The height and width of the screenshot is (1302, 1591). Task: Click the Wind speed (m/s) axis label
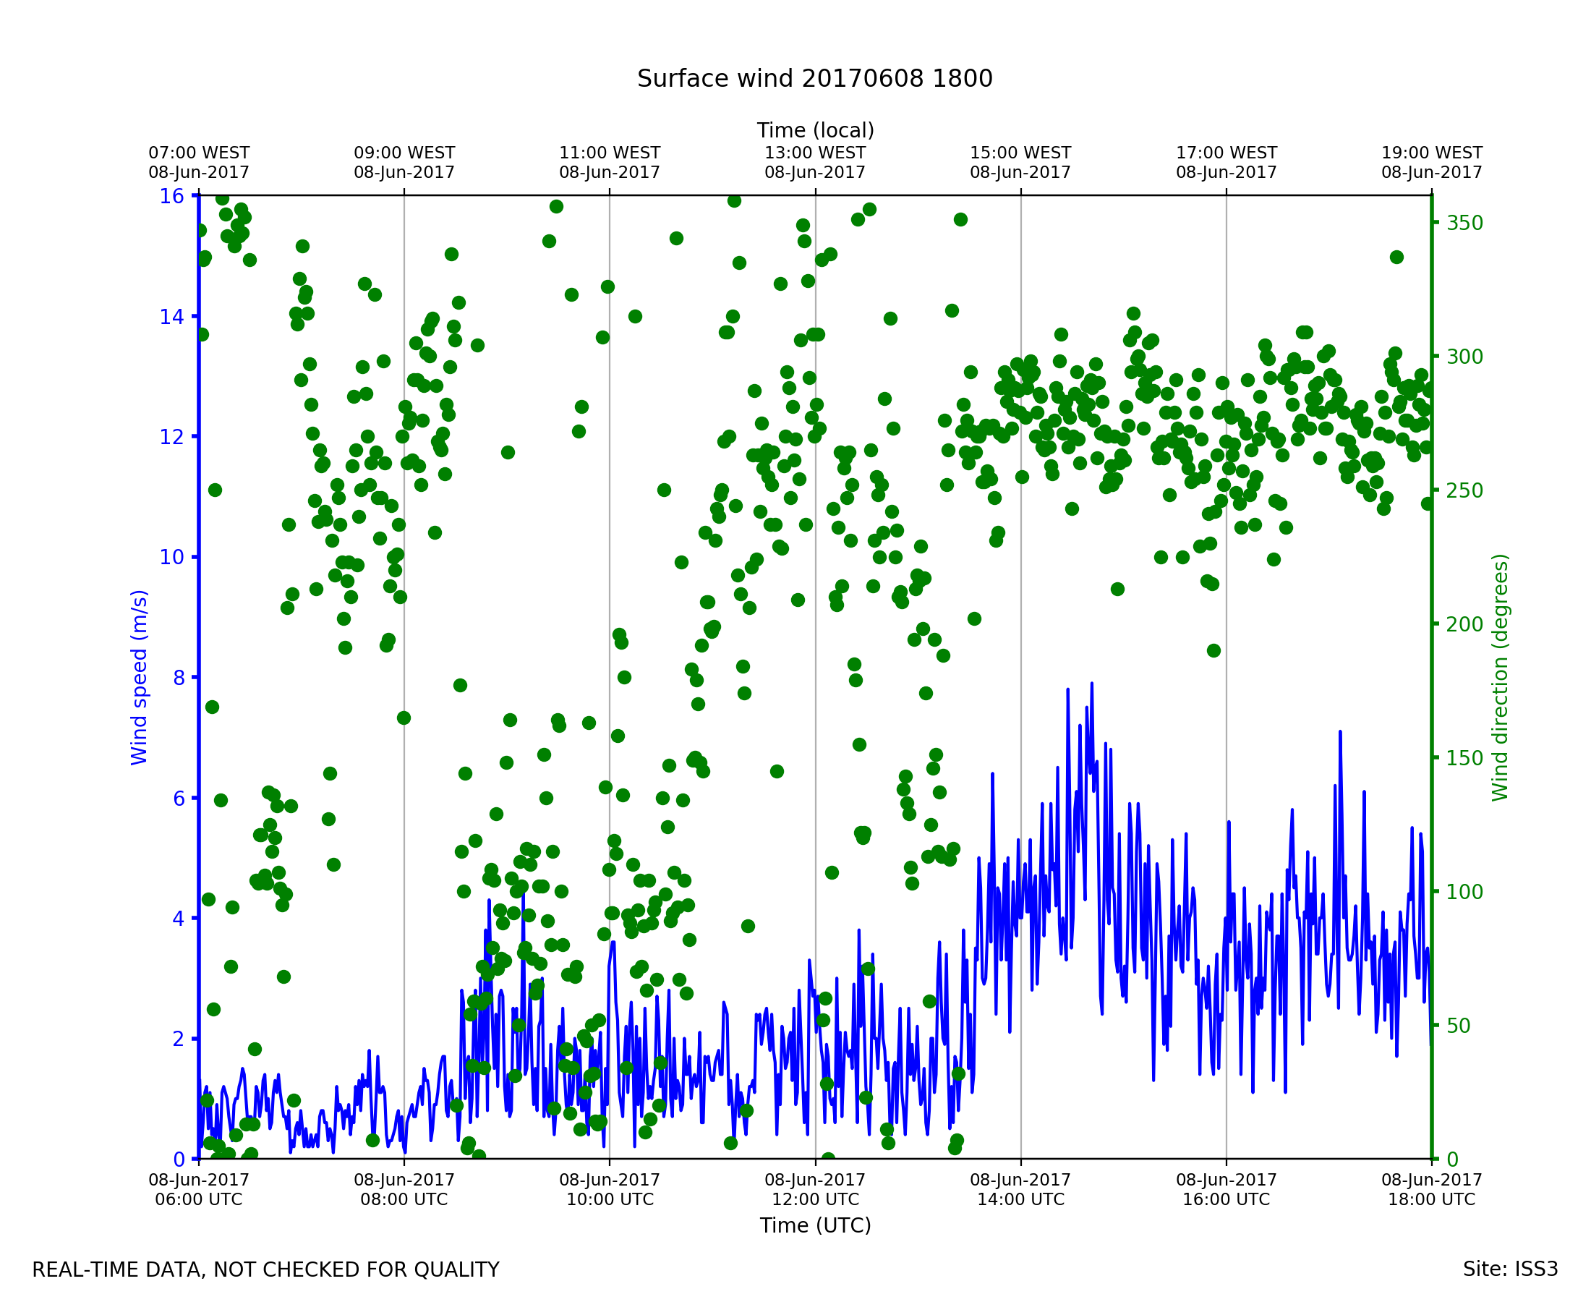140,677
